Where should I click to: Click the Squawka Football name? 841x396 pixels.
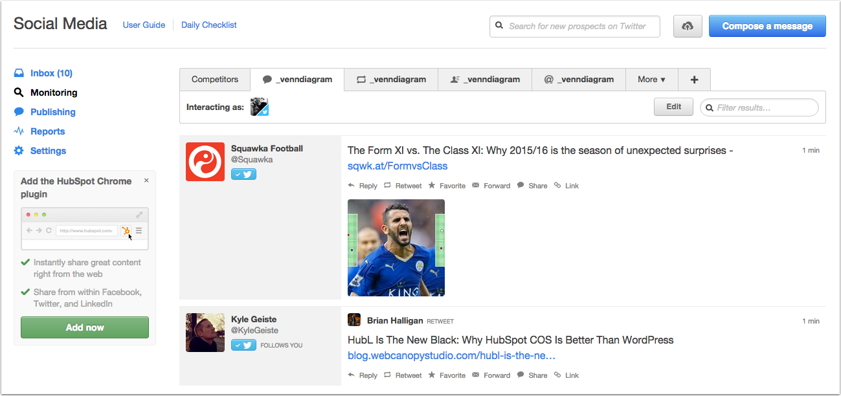(x=267, y=148)
